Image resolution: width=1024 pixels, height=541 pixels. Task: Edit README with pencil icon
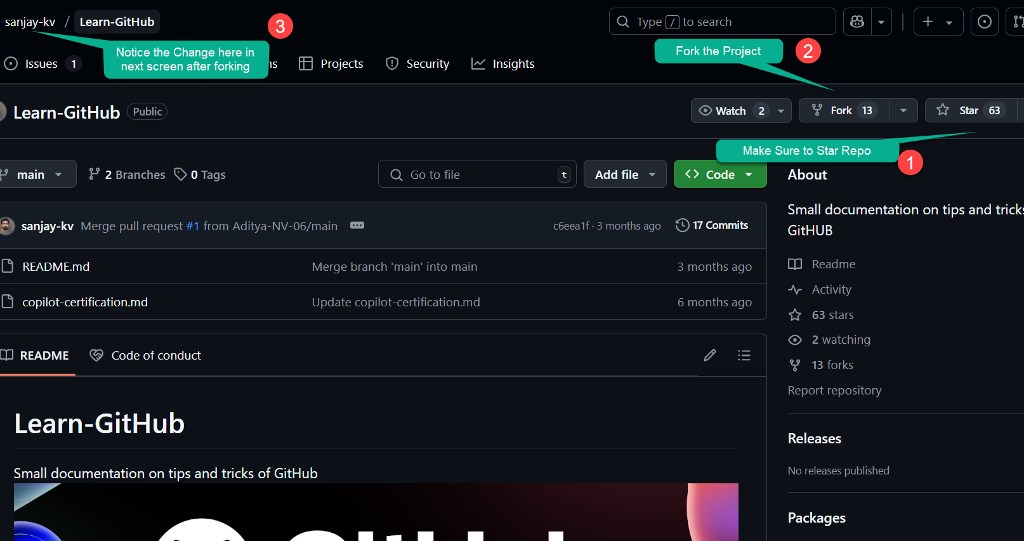[710, 355]
